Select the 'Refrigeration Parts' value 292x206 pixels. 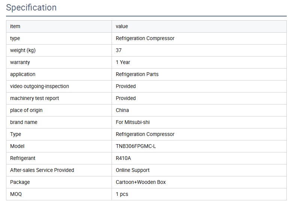(x=137, y=74)
